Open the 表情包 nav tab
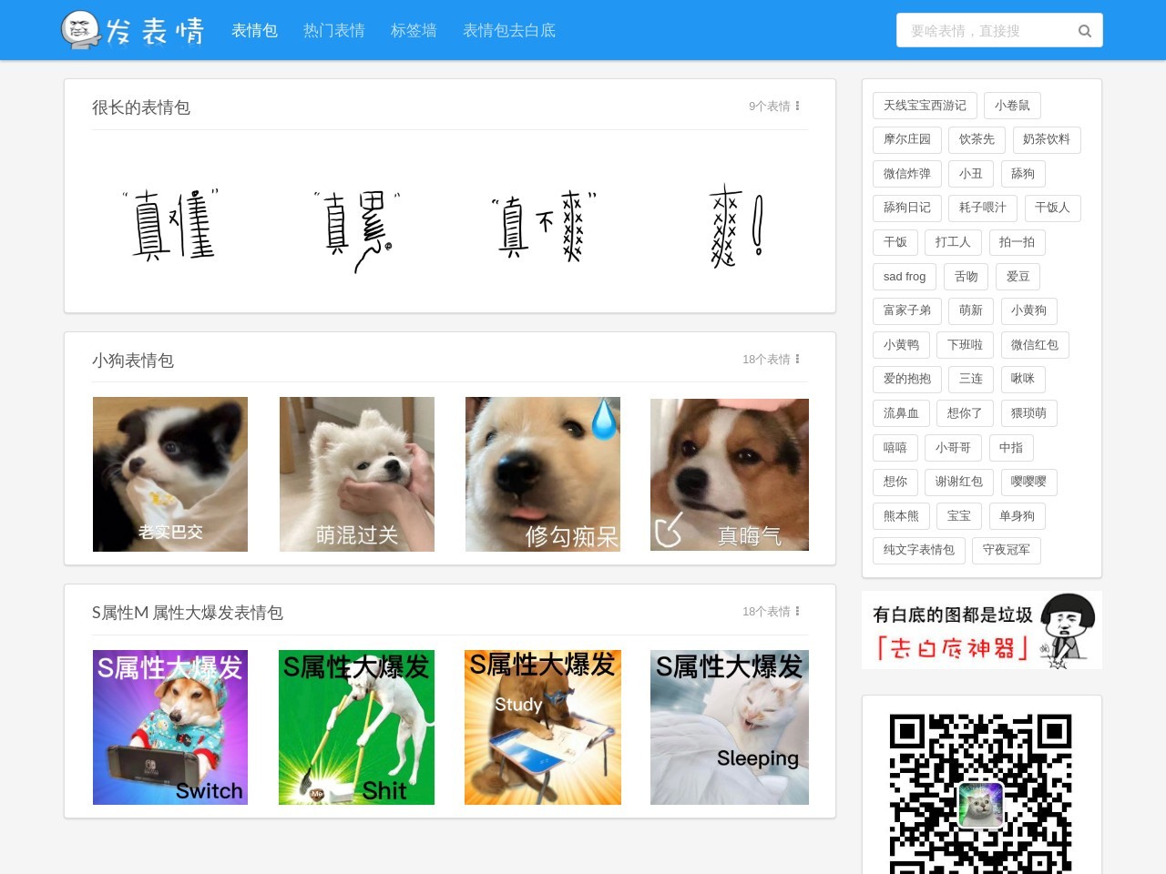This screenshot has width=1166, height=874. (254, 31)
